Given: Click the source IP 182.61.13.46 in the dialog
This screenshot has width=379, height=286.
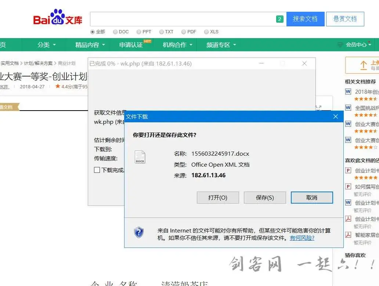Looking at the screenshot, I should (x=208, y=175).
